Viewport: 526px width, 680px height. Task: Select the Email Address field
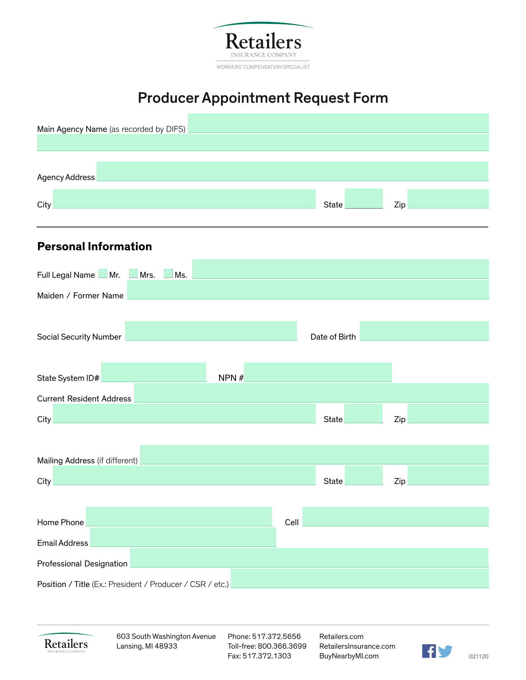coord(183,537)
